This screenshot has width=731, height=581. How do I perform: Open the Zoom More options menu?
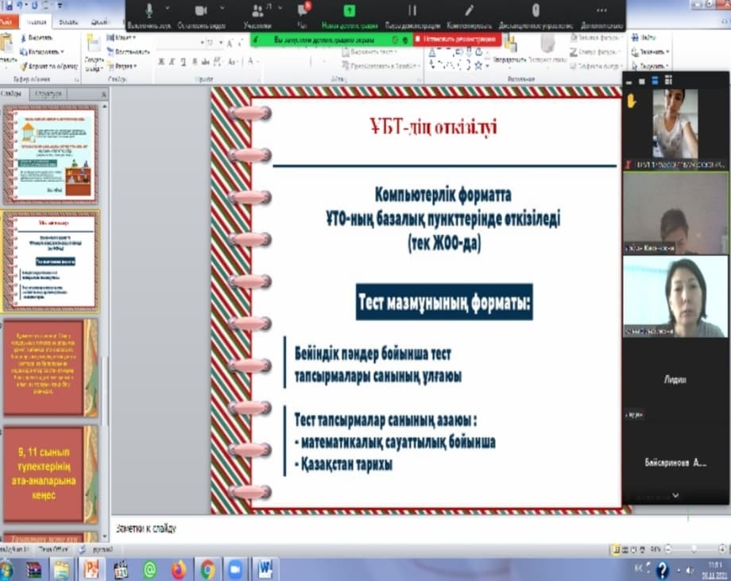[601, 16]
